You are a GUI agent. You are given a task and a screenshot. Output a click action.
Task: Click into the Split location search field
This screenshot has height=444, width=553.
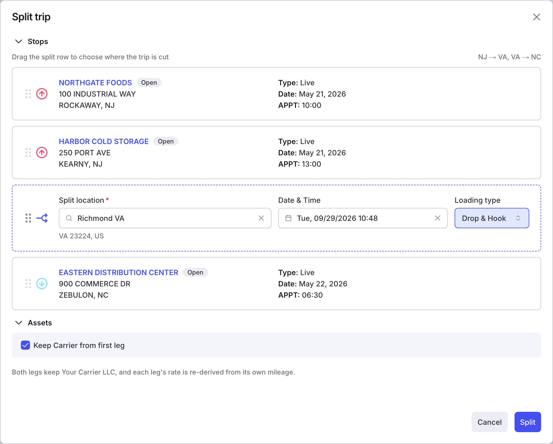[x=165, y=218]
